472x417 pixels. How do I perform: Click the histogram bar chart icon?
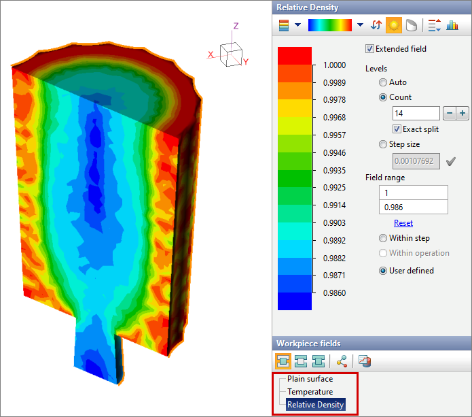pos(452,26)
